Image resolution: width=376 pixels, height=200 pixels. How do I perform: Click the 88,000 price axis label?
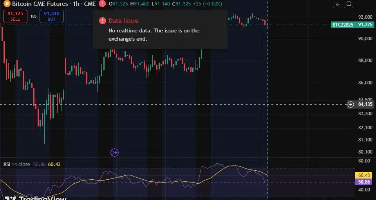365,61
